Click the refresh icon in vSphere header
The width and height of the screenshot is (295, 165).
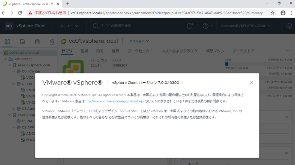tap(190, 26)
